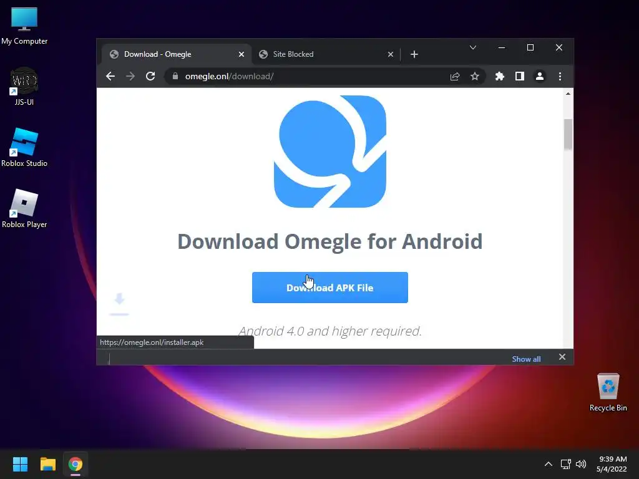Image resolution: width=639 pixels, height=479 pixels.
Task: Select the Roblox Player desktop shortcut
Action: (x=24, y=208)
